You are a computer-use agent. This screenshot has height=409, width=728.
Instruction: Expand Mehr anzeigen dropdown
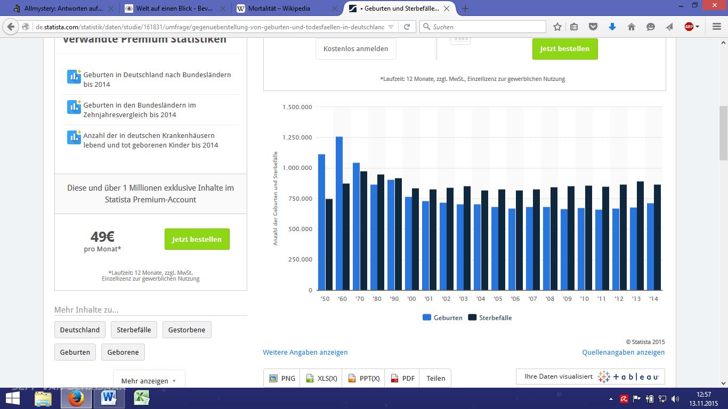[x=149, y=381]
